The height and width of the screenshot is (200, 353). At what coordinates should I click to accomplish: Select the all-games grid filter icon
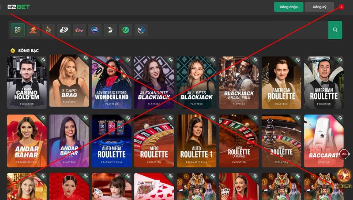[x=18, y=30]
